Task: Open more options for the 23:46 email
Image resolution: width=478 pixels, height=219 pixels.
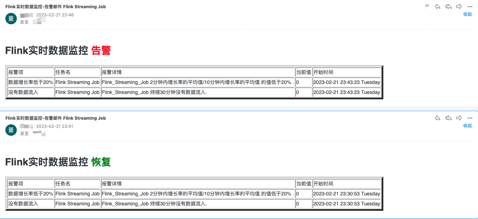Action: 470,6
